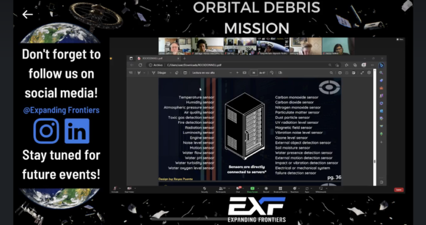Select the PDF eraser tool
This screenshot has width=426, height=225.
point(176,73)
